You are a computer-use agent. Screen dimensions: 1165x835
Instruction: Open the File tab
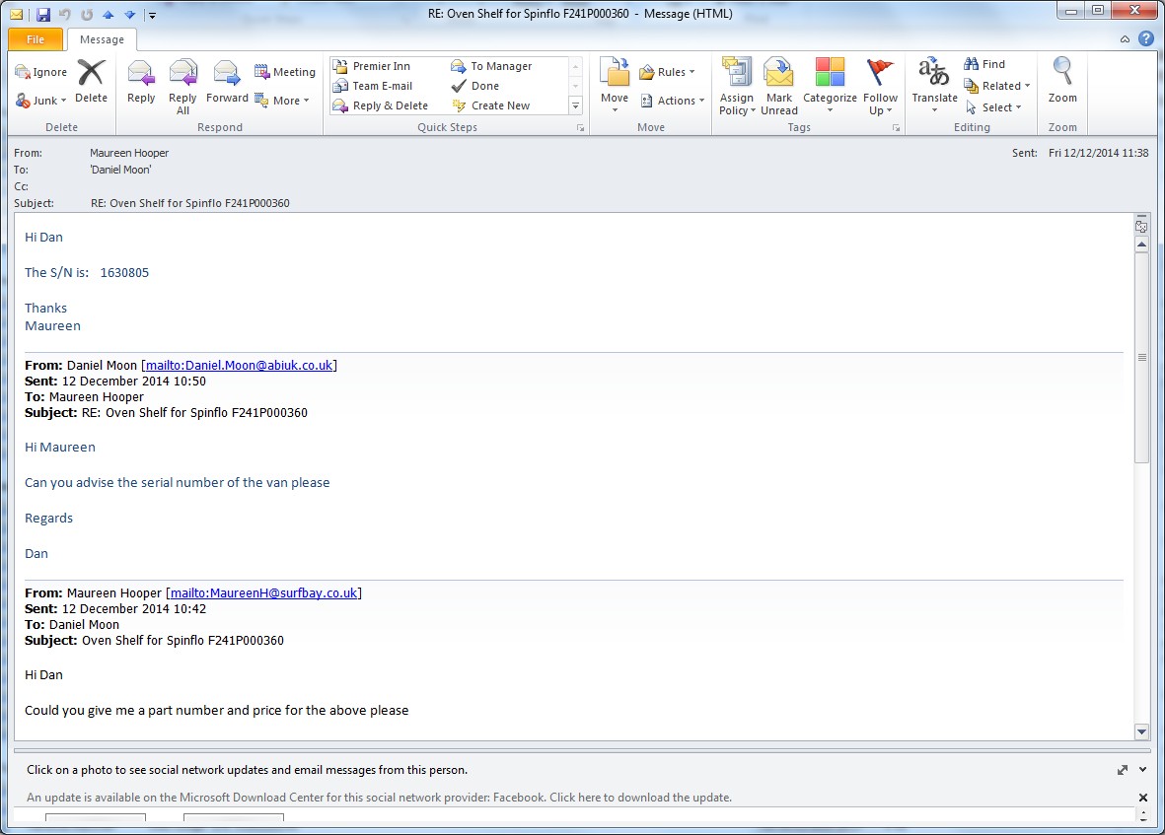tap(36, 39)
